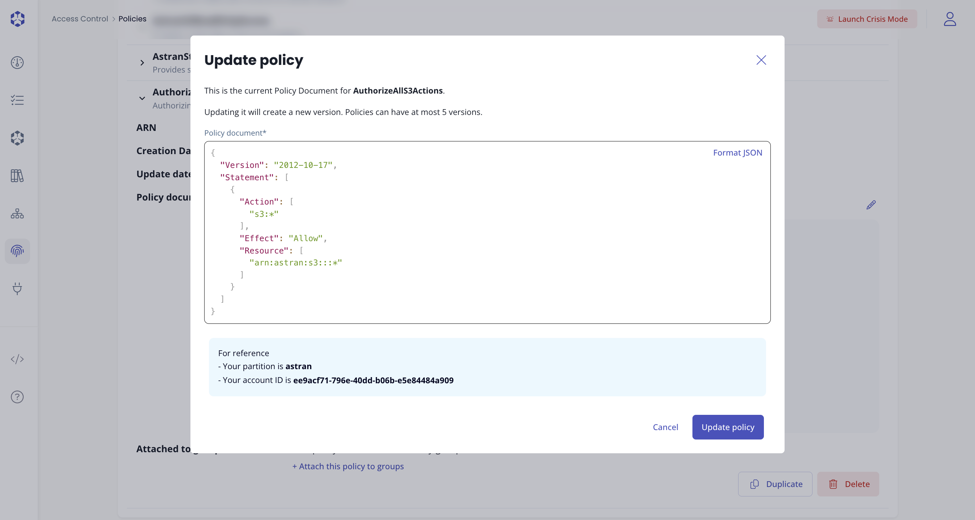
Task: Click the Format JSON link
Action: [x=737, y=153]
